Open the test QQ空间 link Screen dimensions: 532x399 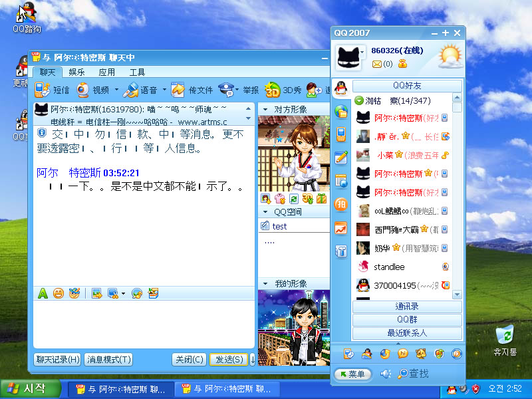pyautogui.click(x=279, y=226)
